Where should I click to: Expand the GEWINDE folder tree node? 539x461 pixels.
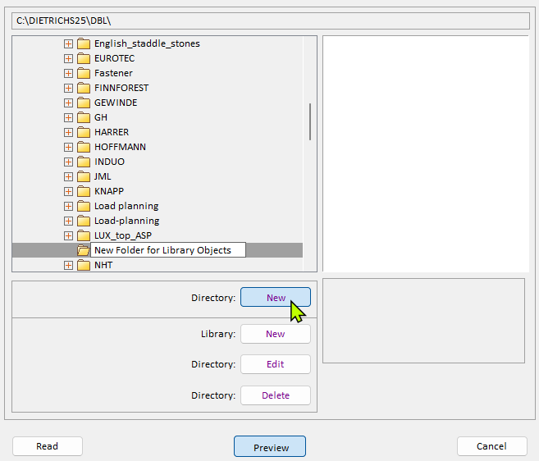[68, 103]
